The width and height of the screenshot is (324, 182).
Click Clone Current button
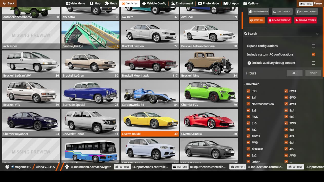307,11
